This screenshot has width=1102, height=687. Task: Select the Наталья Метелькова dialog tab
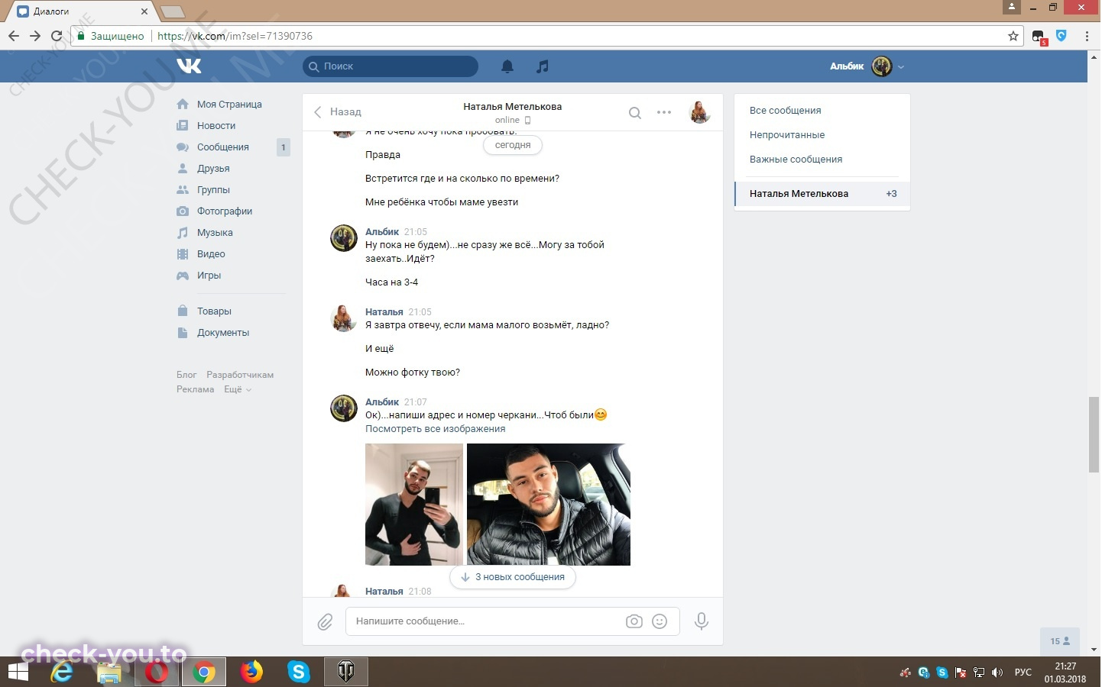click(822, 193)
